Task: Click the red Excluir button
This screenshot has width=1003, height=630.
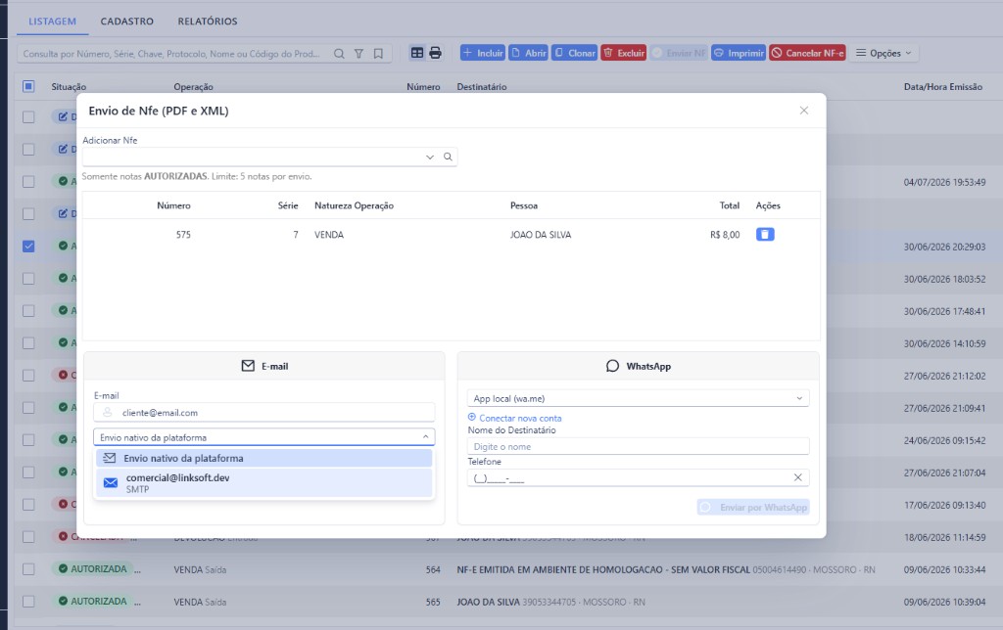Action: point(623,53)
